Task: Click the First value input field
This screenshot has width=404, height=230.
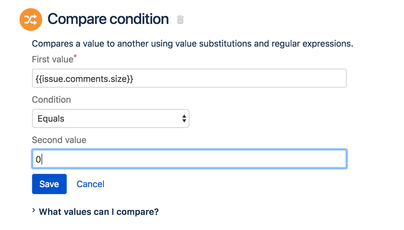Action: point(189,79)
